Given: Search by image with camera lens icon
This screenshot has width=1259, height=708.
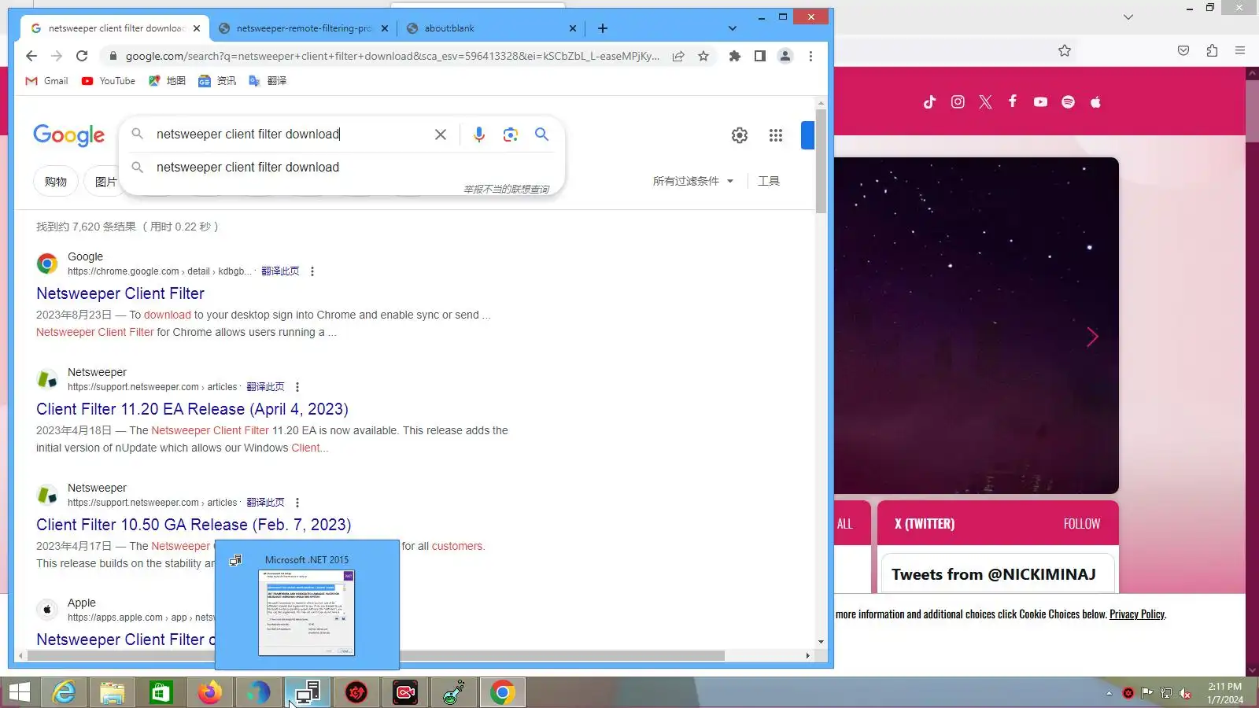Looking at the screenshot, I should [511, 135].
